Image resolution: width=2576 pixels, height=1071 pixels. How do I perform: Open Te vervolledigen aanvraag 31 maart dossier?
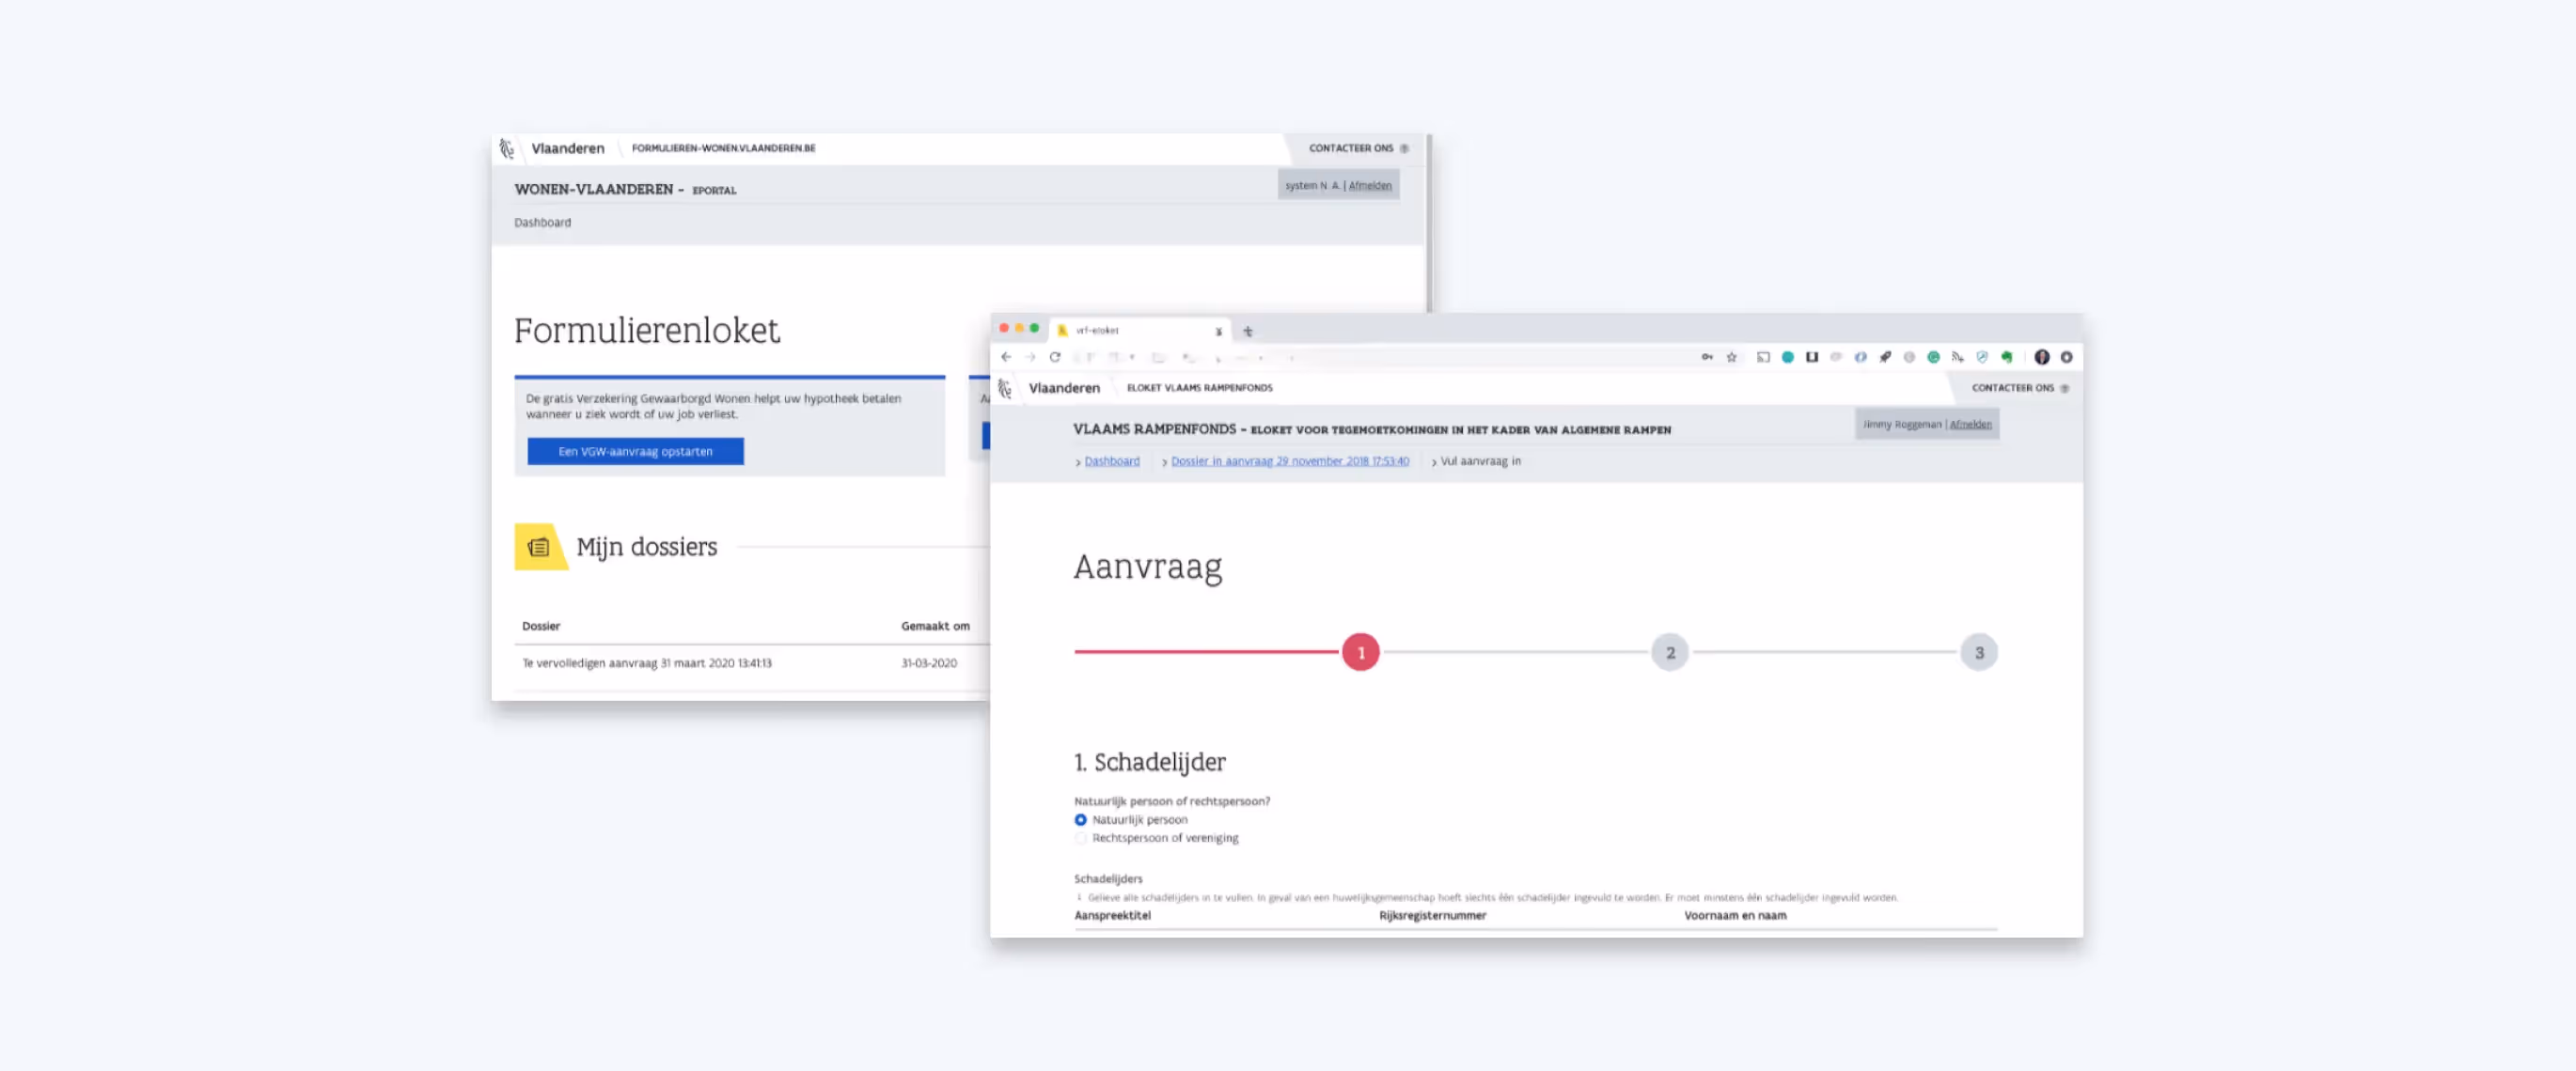coord(646,662)
